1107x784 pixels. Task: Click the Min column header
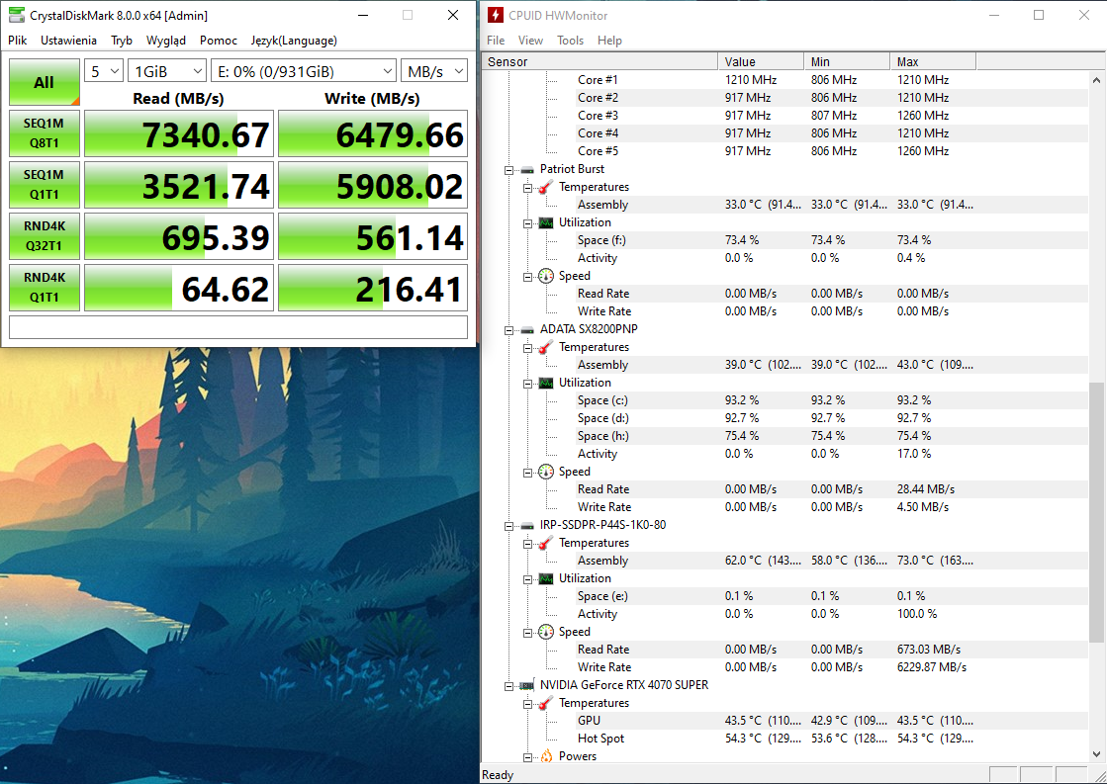tap(847, 61)
